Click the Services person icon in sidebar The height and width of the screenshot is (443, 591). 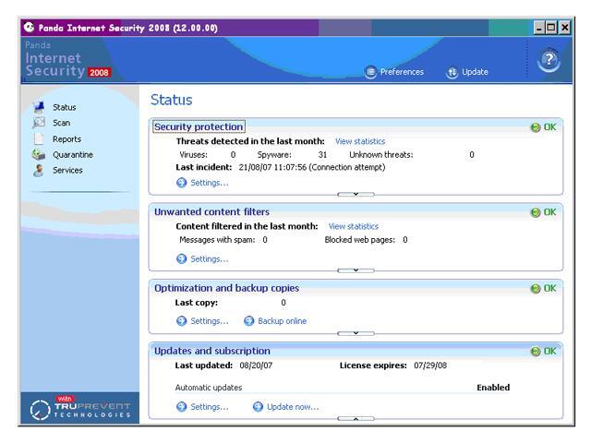click(x=39, y=170)
